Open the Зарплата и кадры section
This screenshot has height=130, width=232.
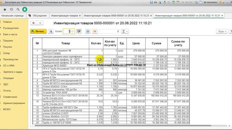pos(13,72)
